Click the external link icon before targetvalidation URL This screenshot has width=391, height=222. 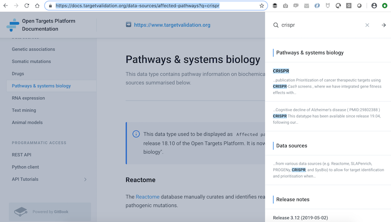(x=128, y=25)
